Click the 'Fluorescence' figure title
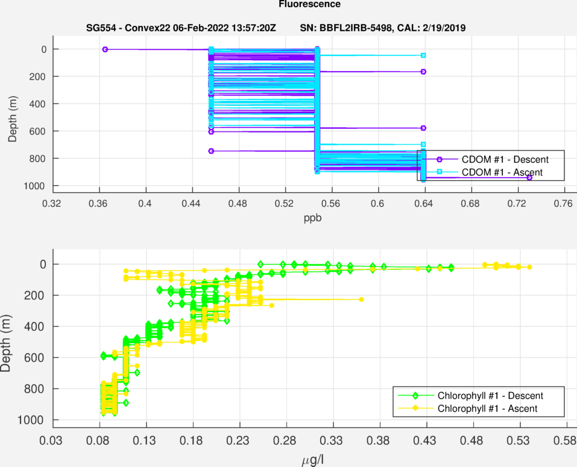 (309, 5)
